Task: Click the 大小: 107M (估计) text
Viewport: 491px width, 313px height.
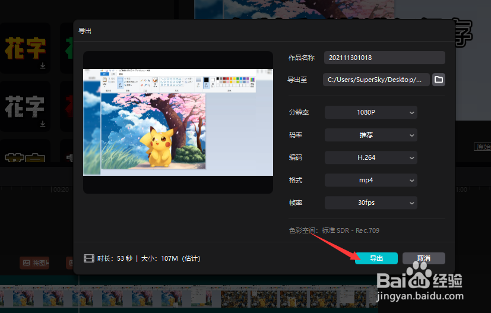Action: [170, 258]
